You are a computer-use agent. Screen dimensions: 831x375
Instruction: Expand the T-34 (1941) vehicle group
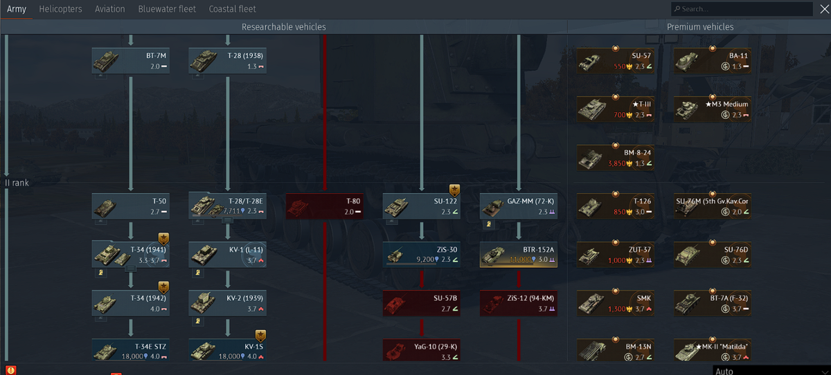[129, 269]
